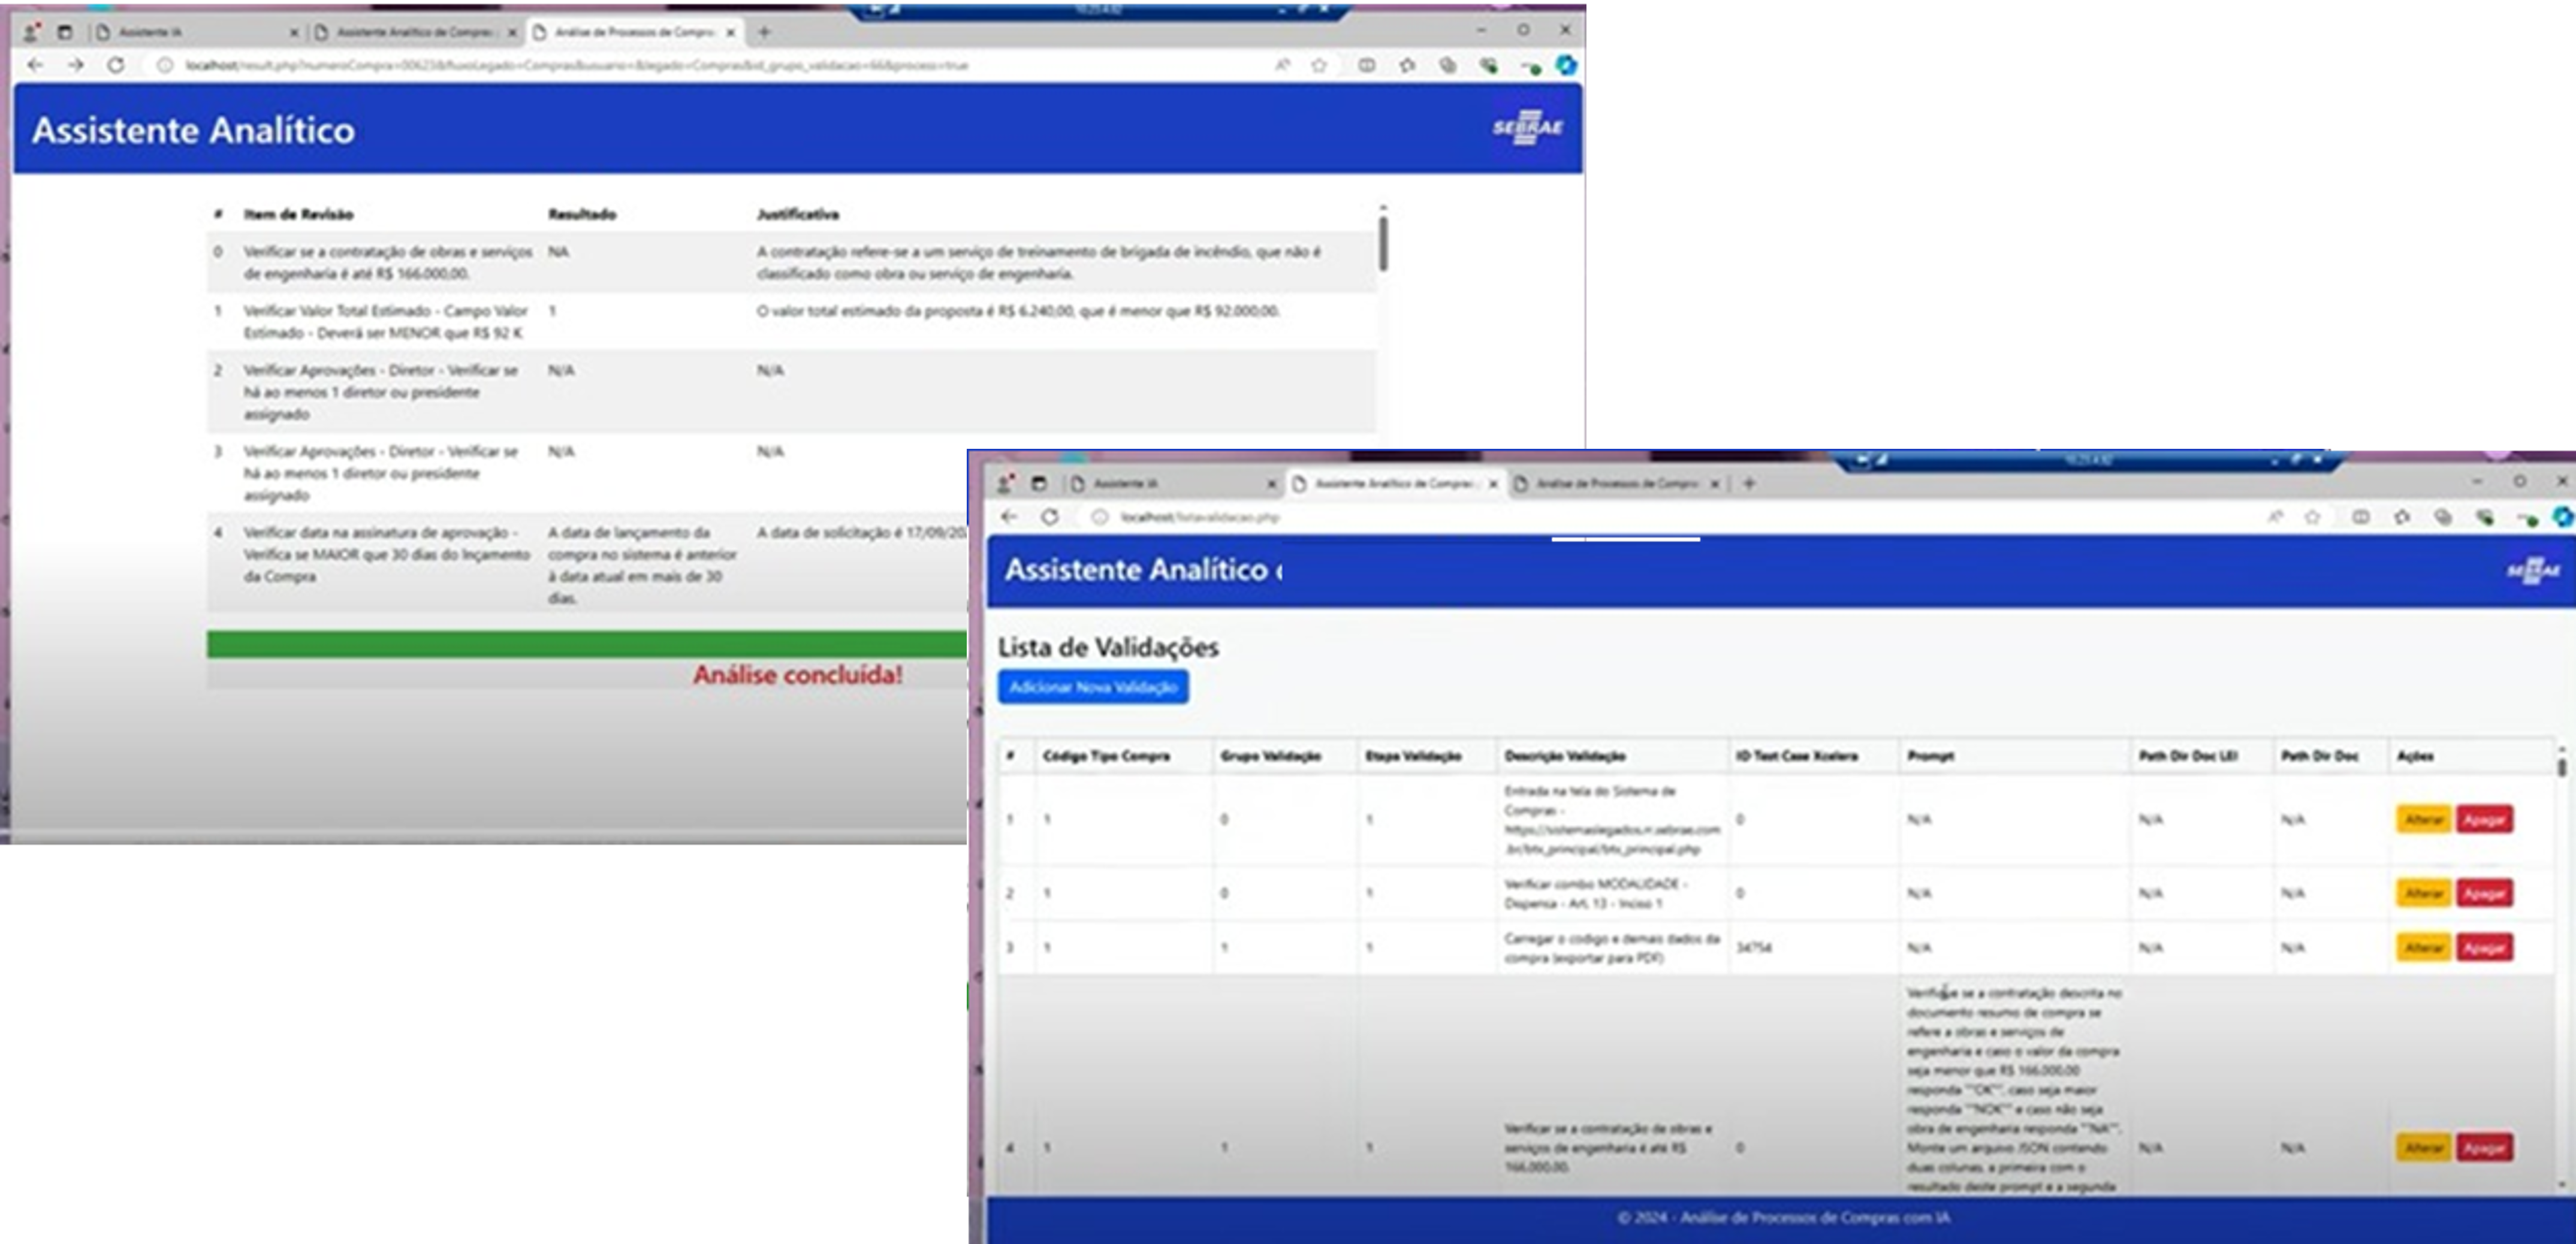2576x1244 pixels.
Task: Click forward arrow in result.php browser window
Action: pyautogui.click(x=76, y=65)
